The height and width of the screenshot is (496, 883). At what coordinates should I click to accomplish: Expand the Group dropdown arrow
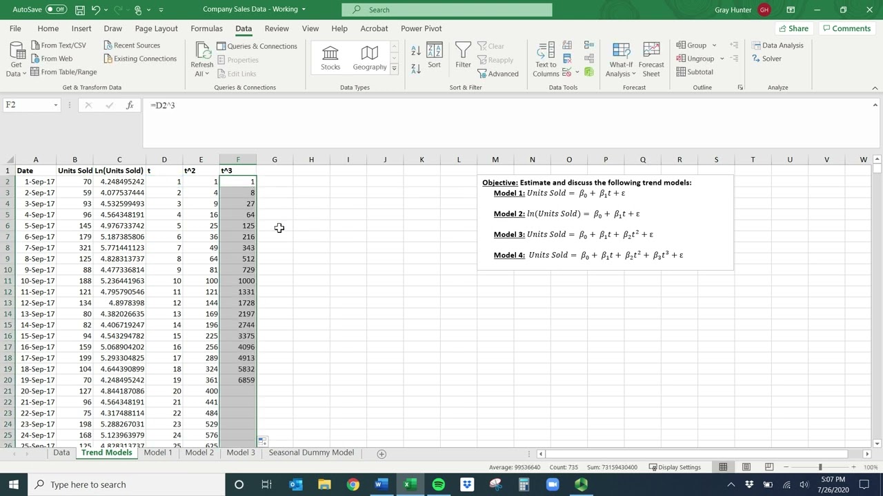714,45
